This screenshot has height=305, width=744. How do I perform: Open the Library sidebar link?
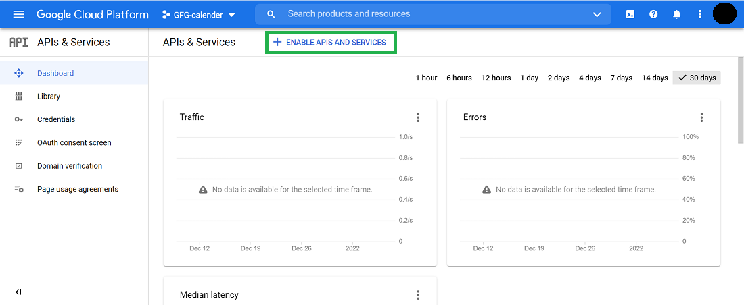[49, 96]
